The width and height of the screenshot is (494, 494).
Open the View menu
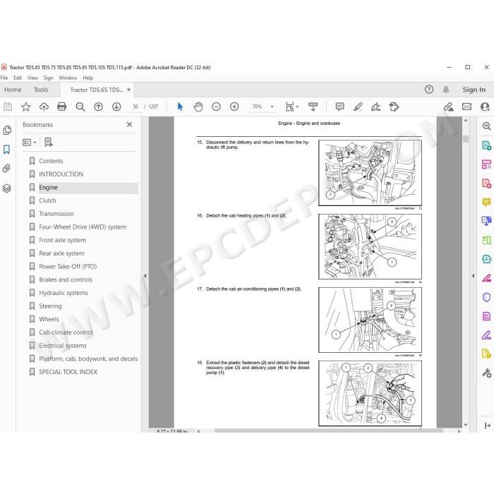(32, 78)
